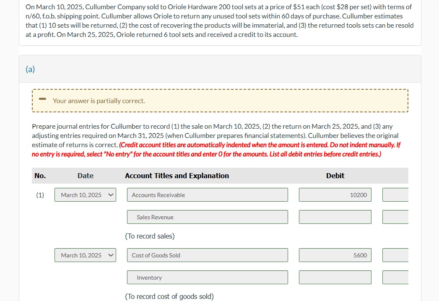This screenshot has height=301, width=439.
Task: Click the Inventory account title field
Action: (208, 278)
